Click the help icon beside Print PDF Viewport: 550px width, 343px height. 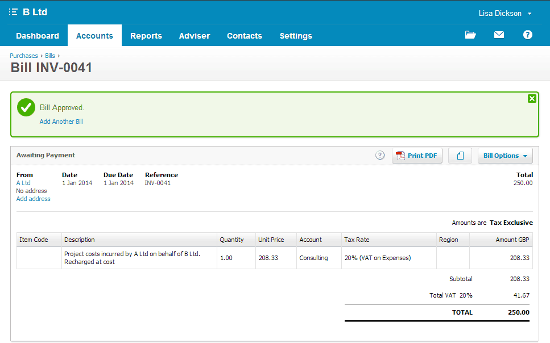point(380,155)
